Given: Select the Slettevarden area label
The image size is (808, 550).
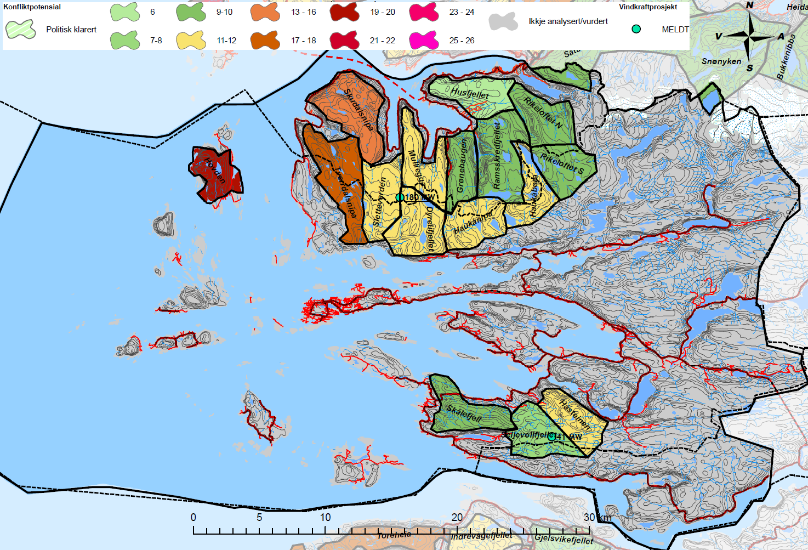Looking at the screenshot, I should click(379, 202).
